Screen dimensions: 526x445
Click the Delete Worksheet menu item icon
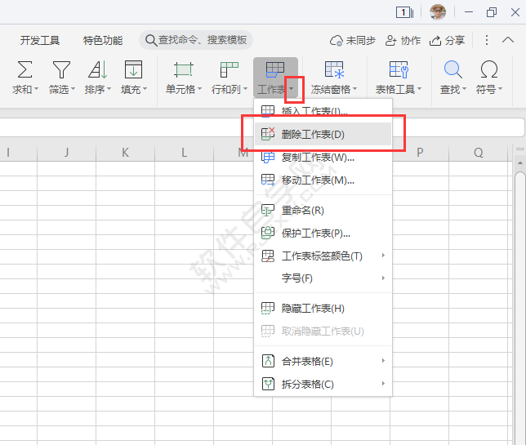(x=268, y=134)
